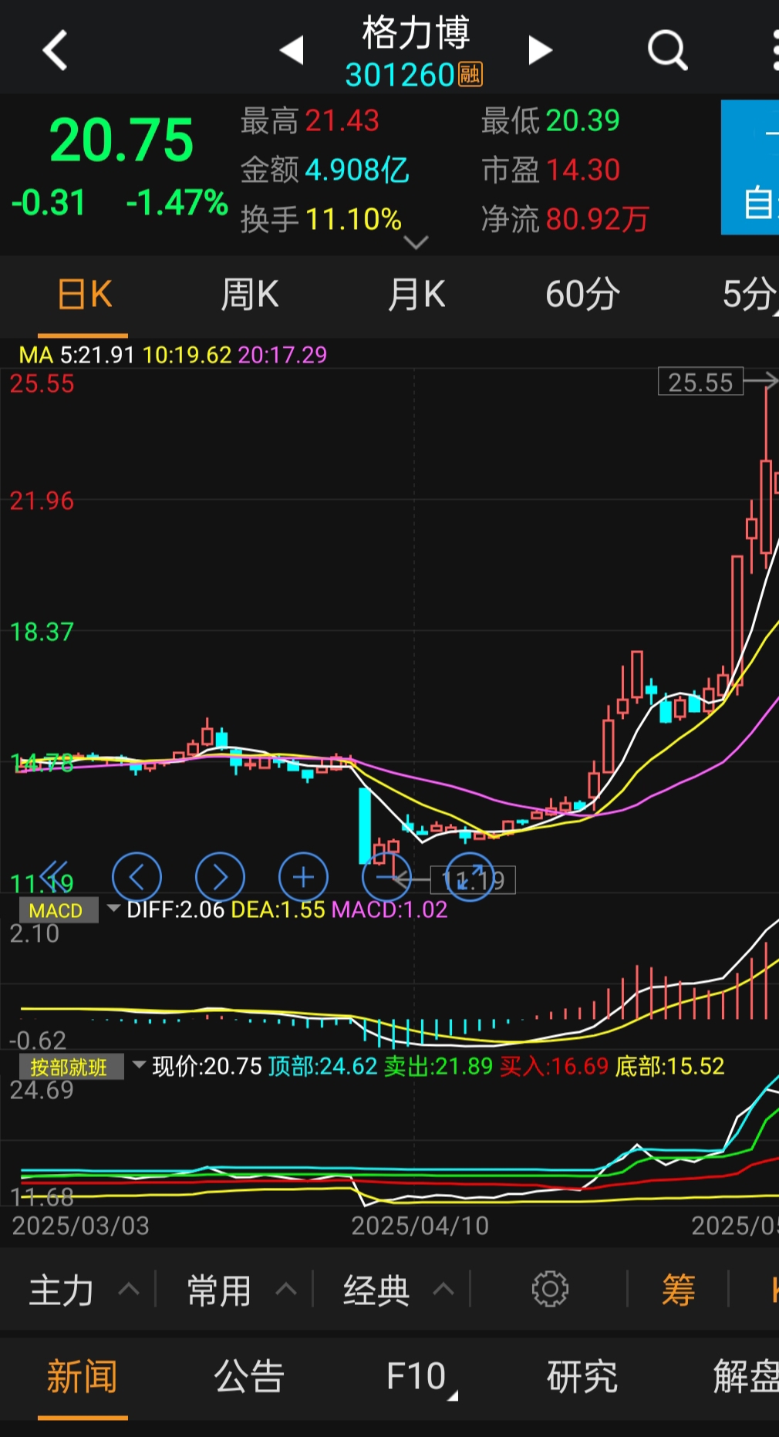Screen dimensions: 779x1437
Task: Open the more options dots menu
Action: pos(774,51)
